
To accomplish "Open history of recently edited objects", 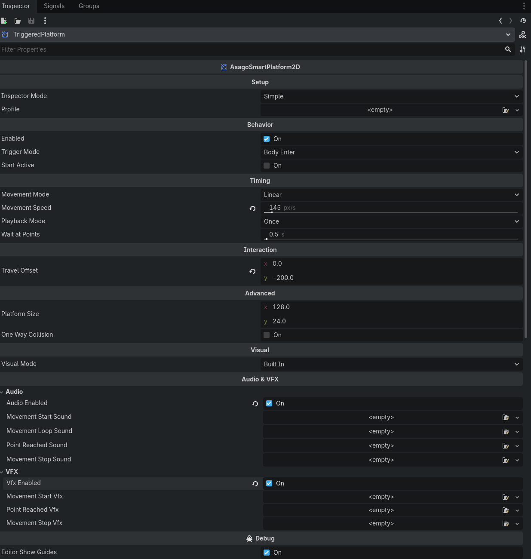I will 523,21.
